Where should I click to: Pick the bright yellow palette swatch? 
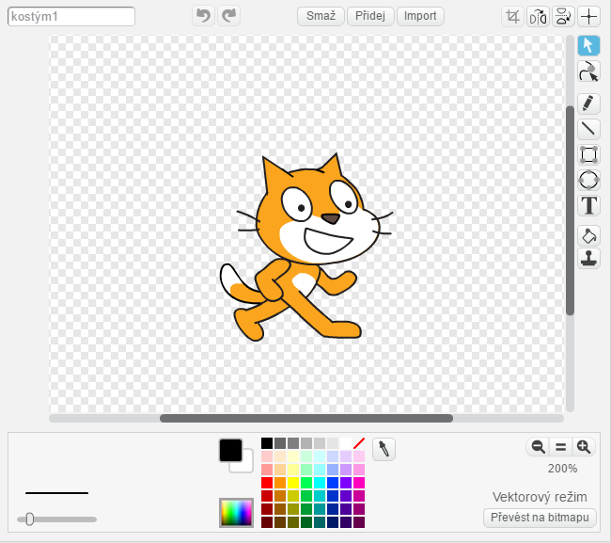293,483
